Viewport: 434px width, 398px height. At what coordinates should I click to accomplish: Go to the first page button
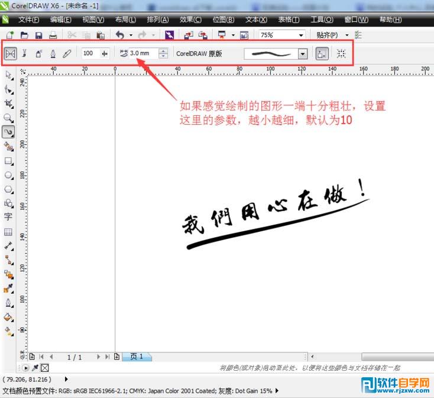pos(41,357)
